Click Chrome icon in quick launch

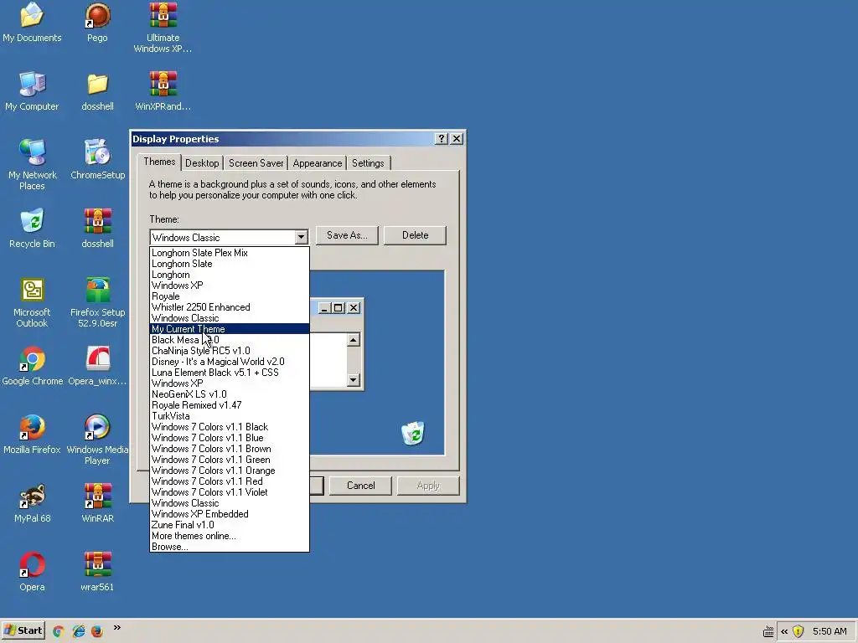click(59, 631)
